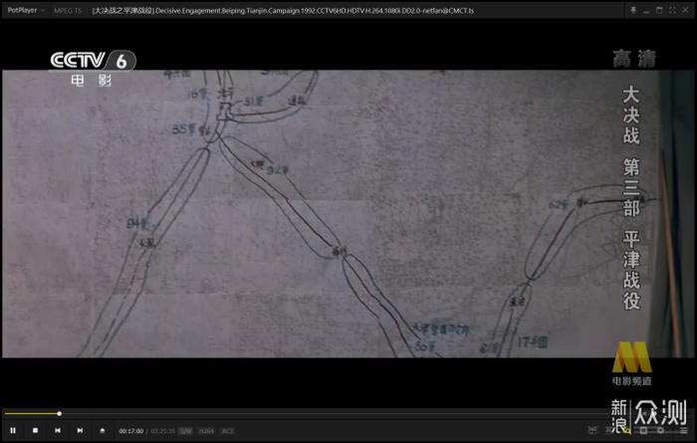Click the AC3 audio codec badge

click(x=227, y=431)
